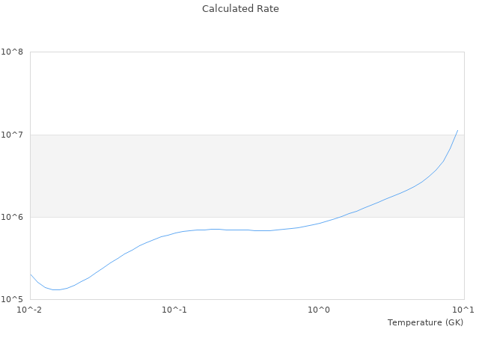Click the "Calculated Rate" chart title
This screenshot has height=359, width=479.
click(240, 9)
